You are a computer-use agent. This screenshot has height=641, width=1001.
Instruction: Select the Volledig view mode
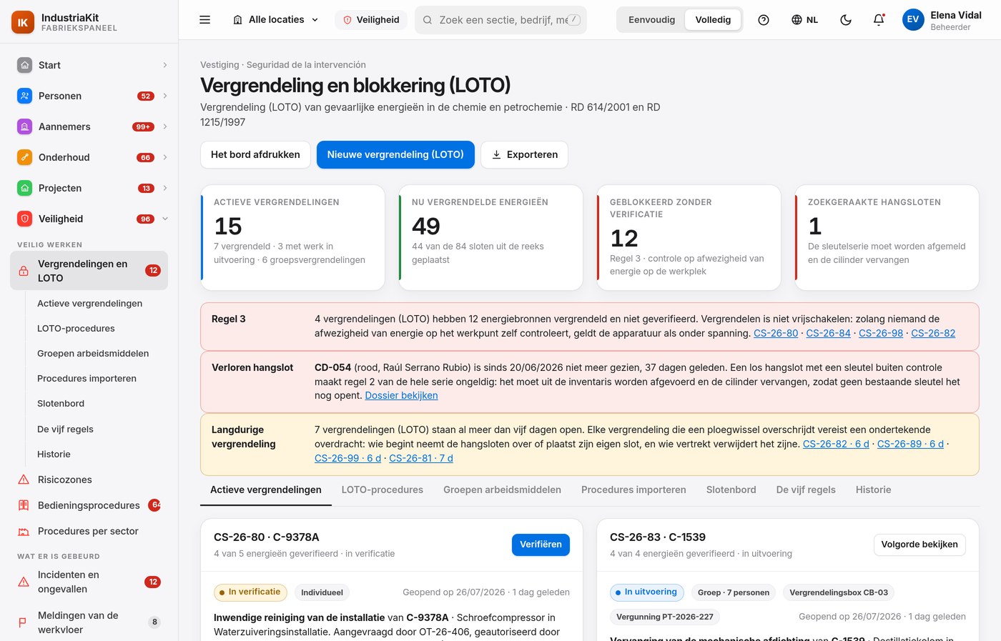pyautogui.click(x=713, y=20)
